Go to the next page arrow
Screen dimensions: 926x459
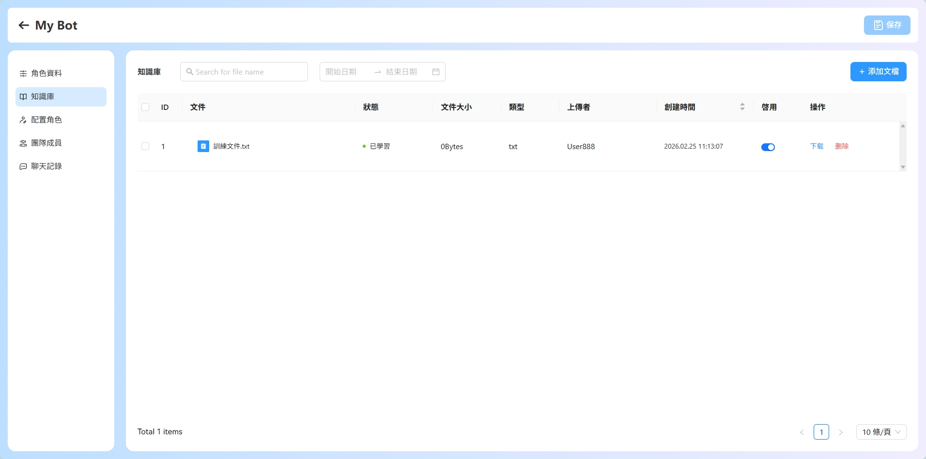(x=841, y=432)
